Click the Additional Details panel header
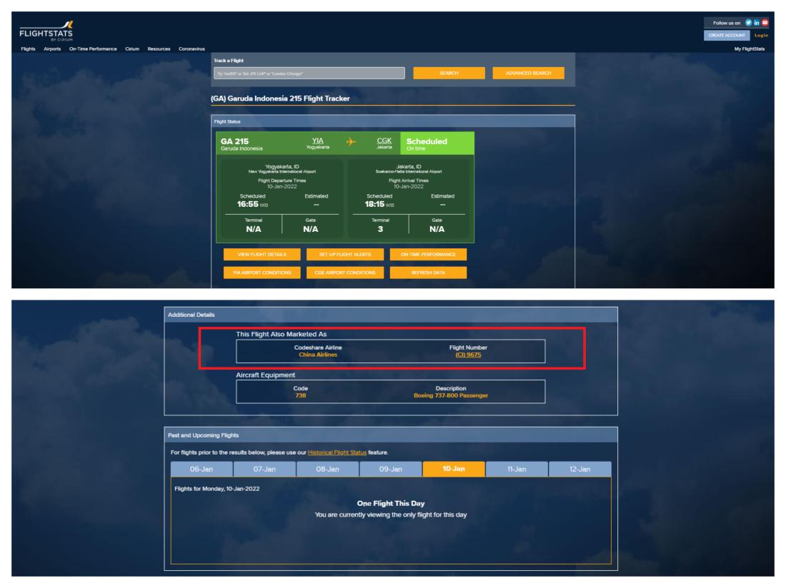Viewport: 786px width, 588px height. (x=391, y=315)
